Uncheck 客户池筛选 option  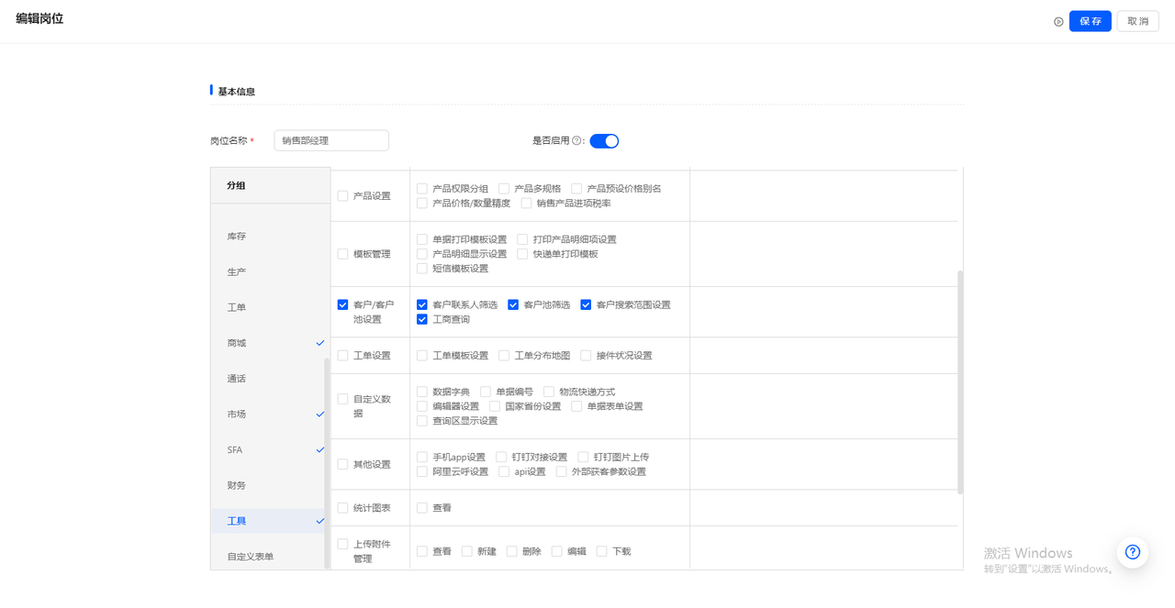point(513,304)
